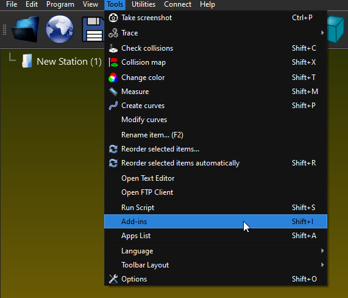348x298 pixels.
Task: Expand the Toolbar Layout submenu arrow
Action: pos(322,265)
